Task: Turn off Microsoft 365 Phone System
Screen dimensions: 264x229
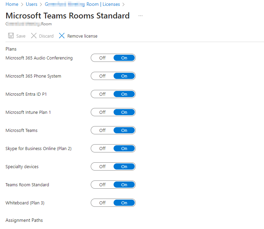Action: pos(102,76)
